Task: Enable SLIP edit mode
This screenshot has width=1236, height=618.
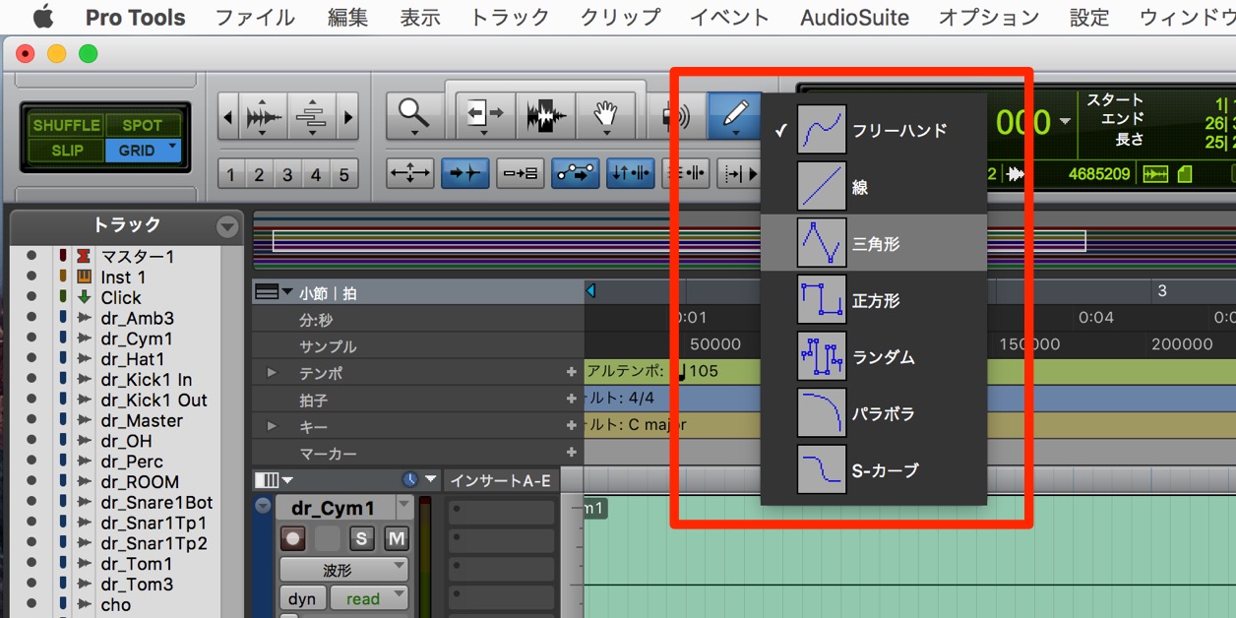Action: 66,151
